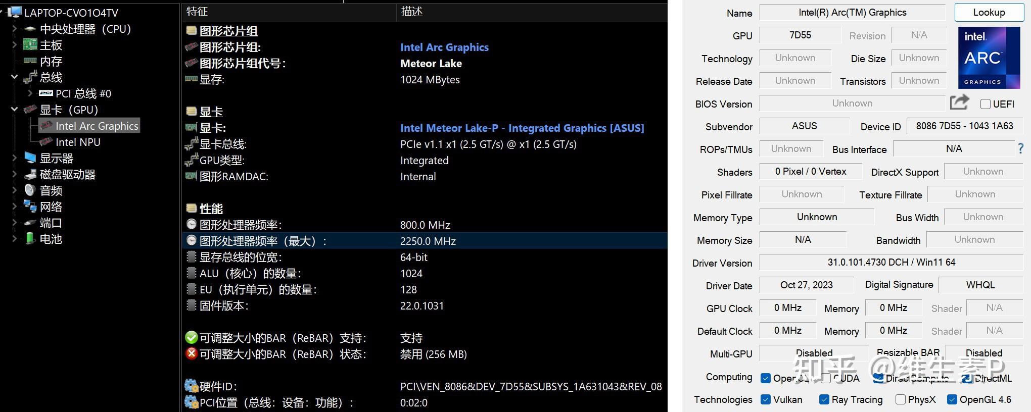Toggle the UEFI checkbox
The width and height of the screenshot is (1031, 412).
point(985,104)
